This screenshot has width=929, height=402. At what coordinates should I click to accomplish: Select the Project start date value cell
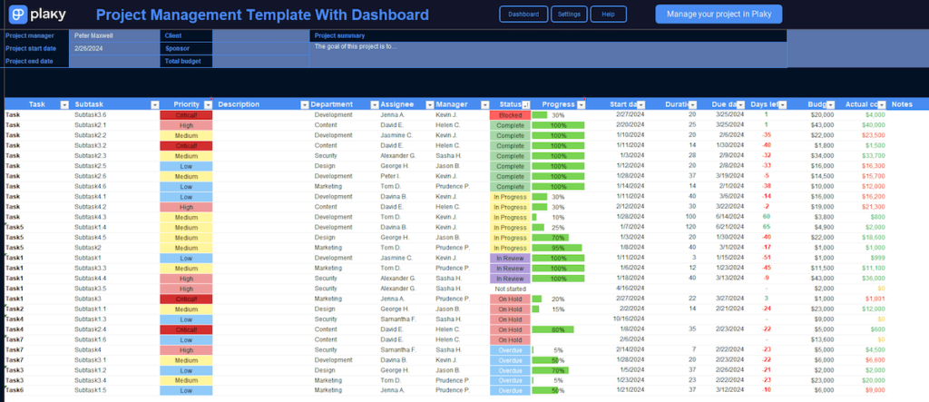[113, 48]
